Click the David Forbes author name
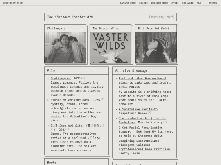The height and width of the screenshot is (165, 221). click(x=129, y=86)
